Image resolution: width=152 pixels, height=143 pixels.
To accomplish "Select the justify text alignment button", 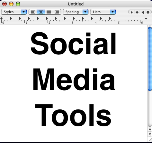I will pyautogui.click(x=49, y=12).
